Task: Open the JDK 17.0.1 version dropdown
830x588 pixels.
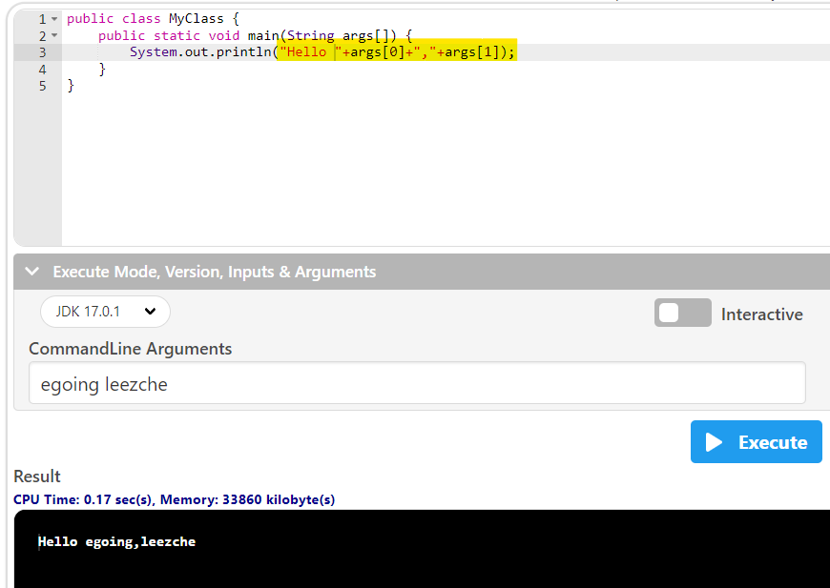Action: pos(105,312)
